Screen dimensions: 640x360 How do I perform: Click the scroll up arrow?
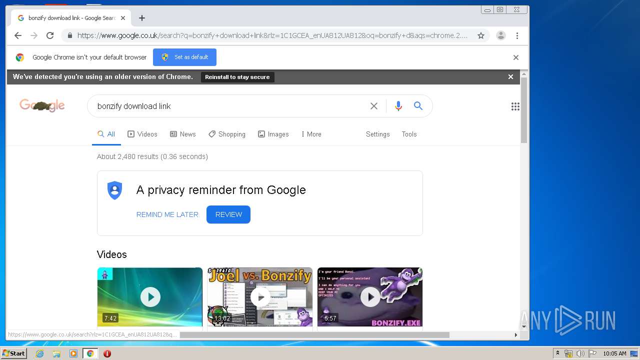coord(524,74)
